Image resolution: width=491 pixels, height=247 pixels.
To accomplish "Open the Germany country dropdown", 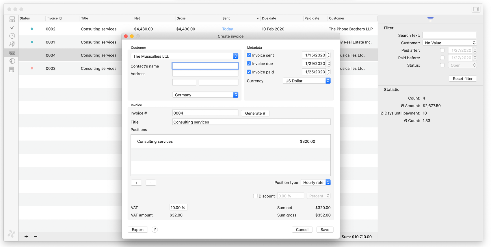I will coord(205,95).
